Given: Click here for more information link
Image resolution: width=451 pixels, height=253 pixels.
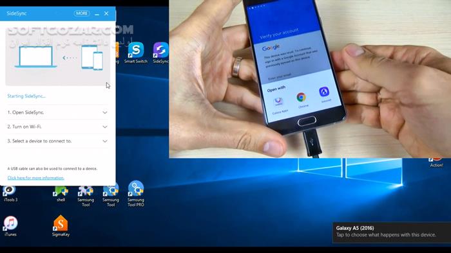Looking at the screenshot, I should pos(35,178).
